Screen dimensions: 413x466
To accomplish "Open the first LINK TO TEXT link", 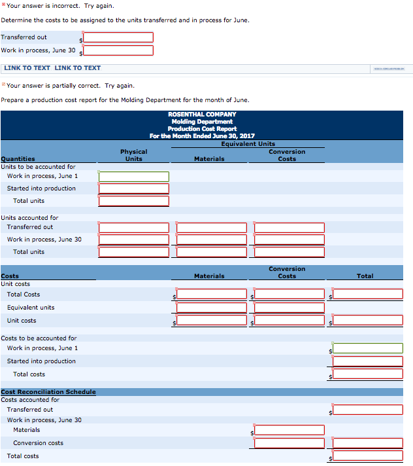I will (x=27, y=68).
